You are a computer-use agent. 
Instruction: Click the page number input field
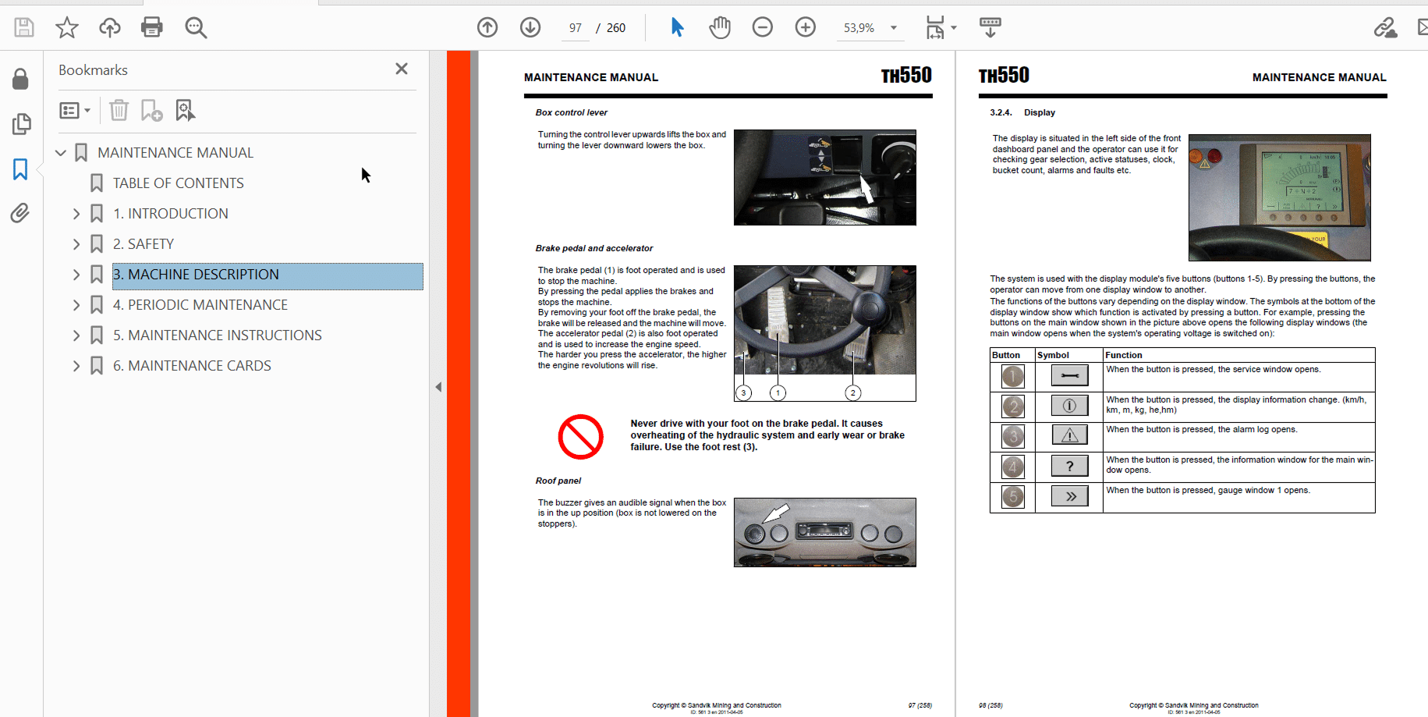(x=576, y=28)
